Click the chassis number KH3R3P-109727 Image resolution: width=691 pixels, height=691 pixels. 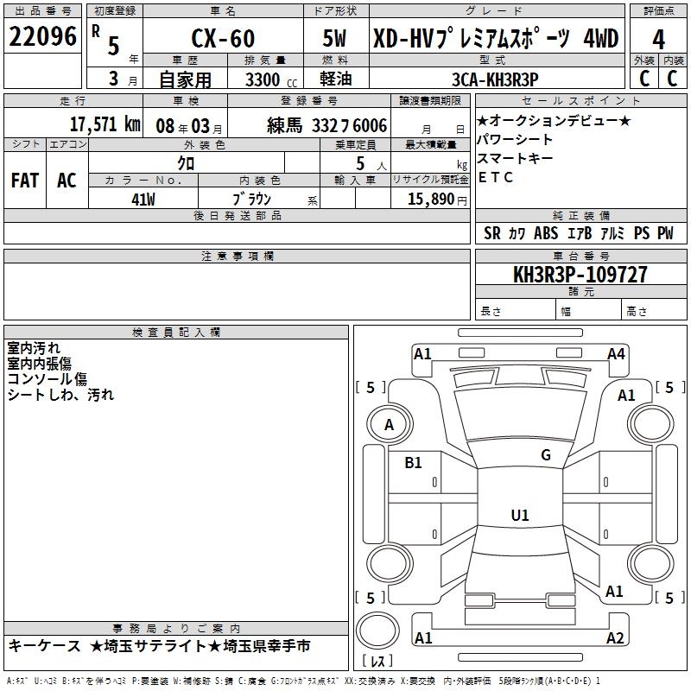[580, 275]
